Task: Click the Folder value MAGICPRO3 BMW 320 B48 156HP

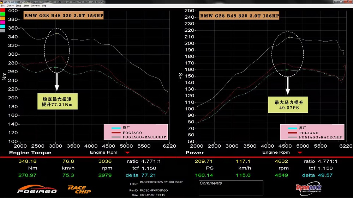Action: click(161, 182)
